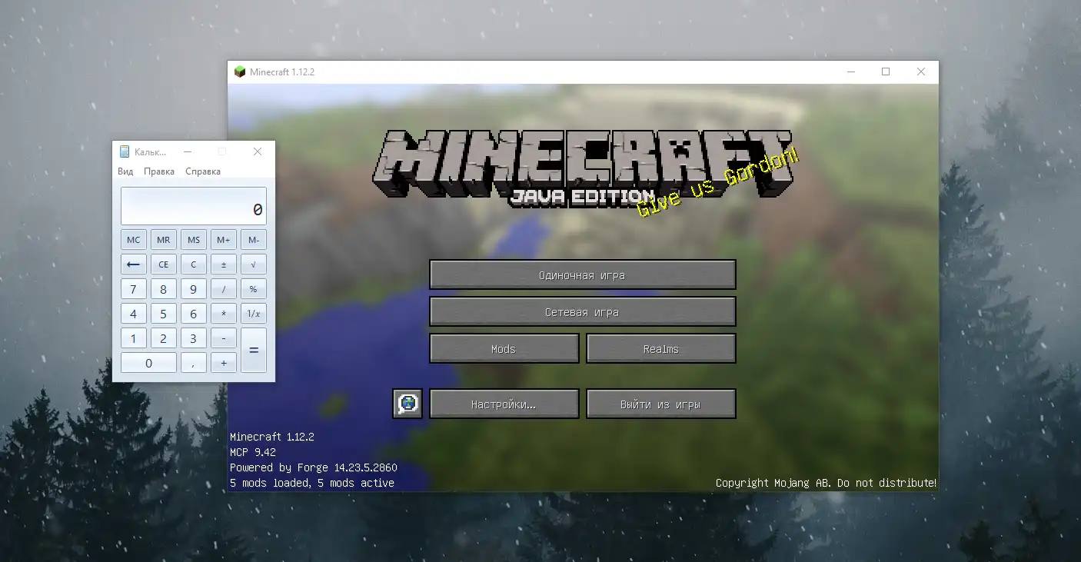Click digit 4 on the Calculator

(134, 314)
